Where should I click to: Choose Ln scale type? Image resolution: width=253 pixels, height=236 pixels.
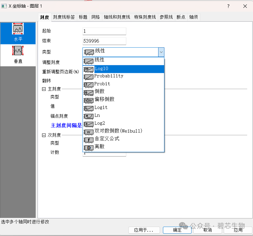[x=123, y=116]
